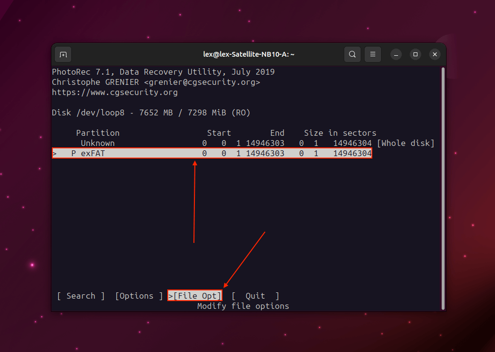Close the terminal window
The height and width of the screenshot is (352, 495).
pos(435,54)
